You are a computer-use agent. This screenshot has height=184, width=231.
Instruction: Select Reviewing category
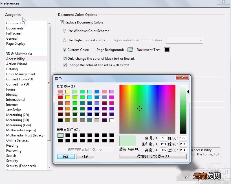click(14, 151)
